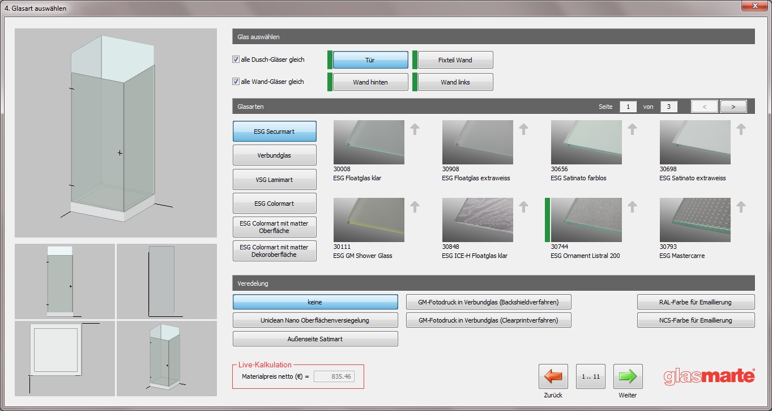Select 'Unidean Nano Oberflächenversiegelung' finishing option
Screen dimensions: 772x411
click(x=315, y=320)
